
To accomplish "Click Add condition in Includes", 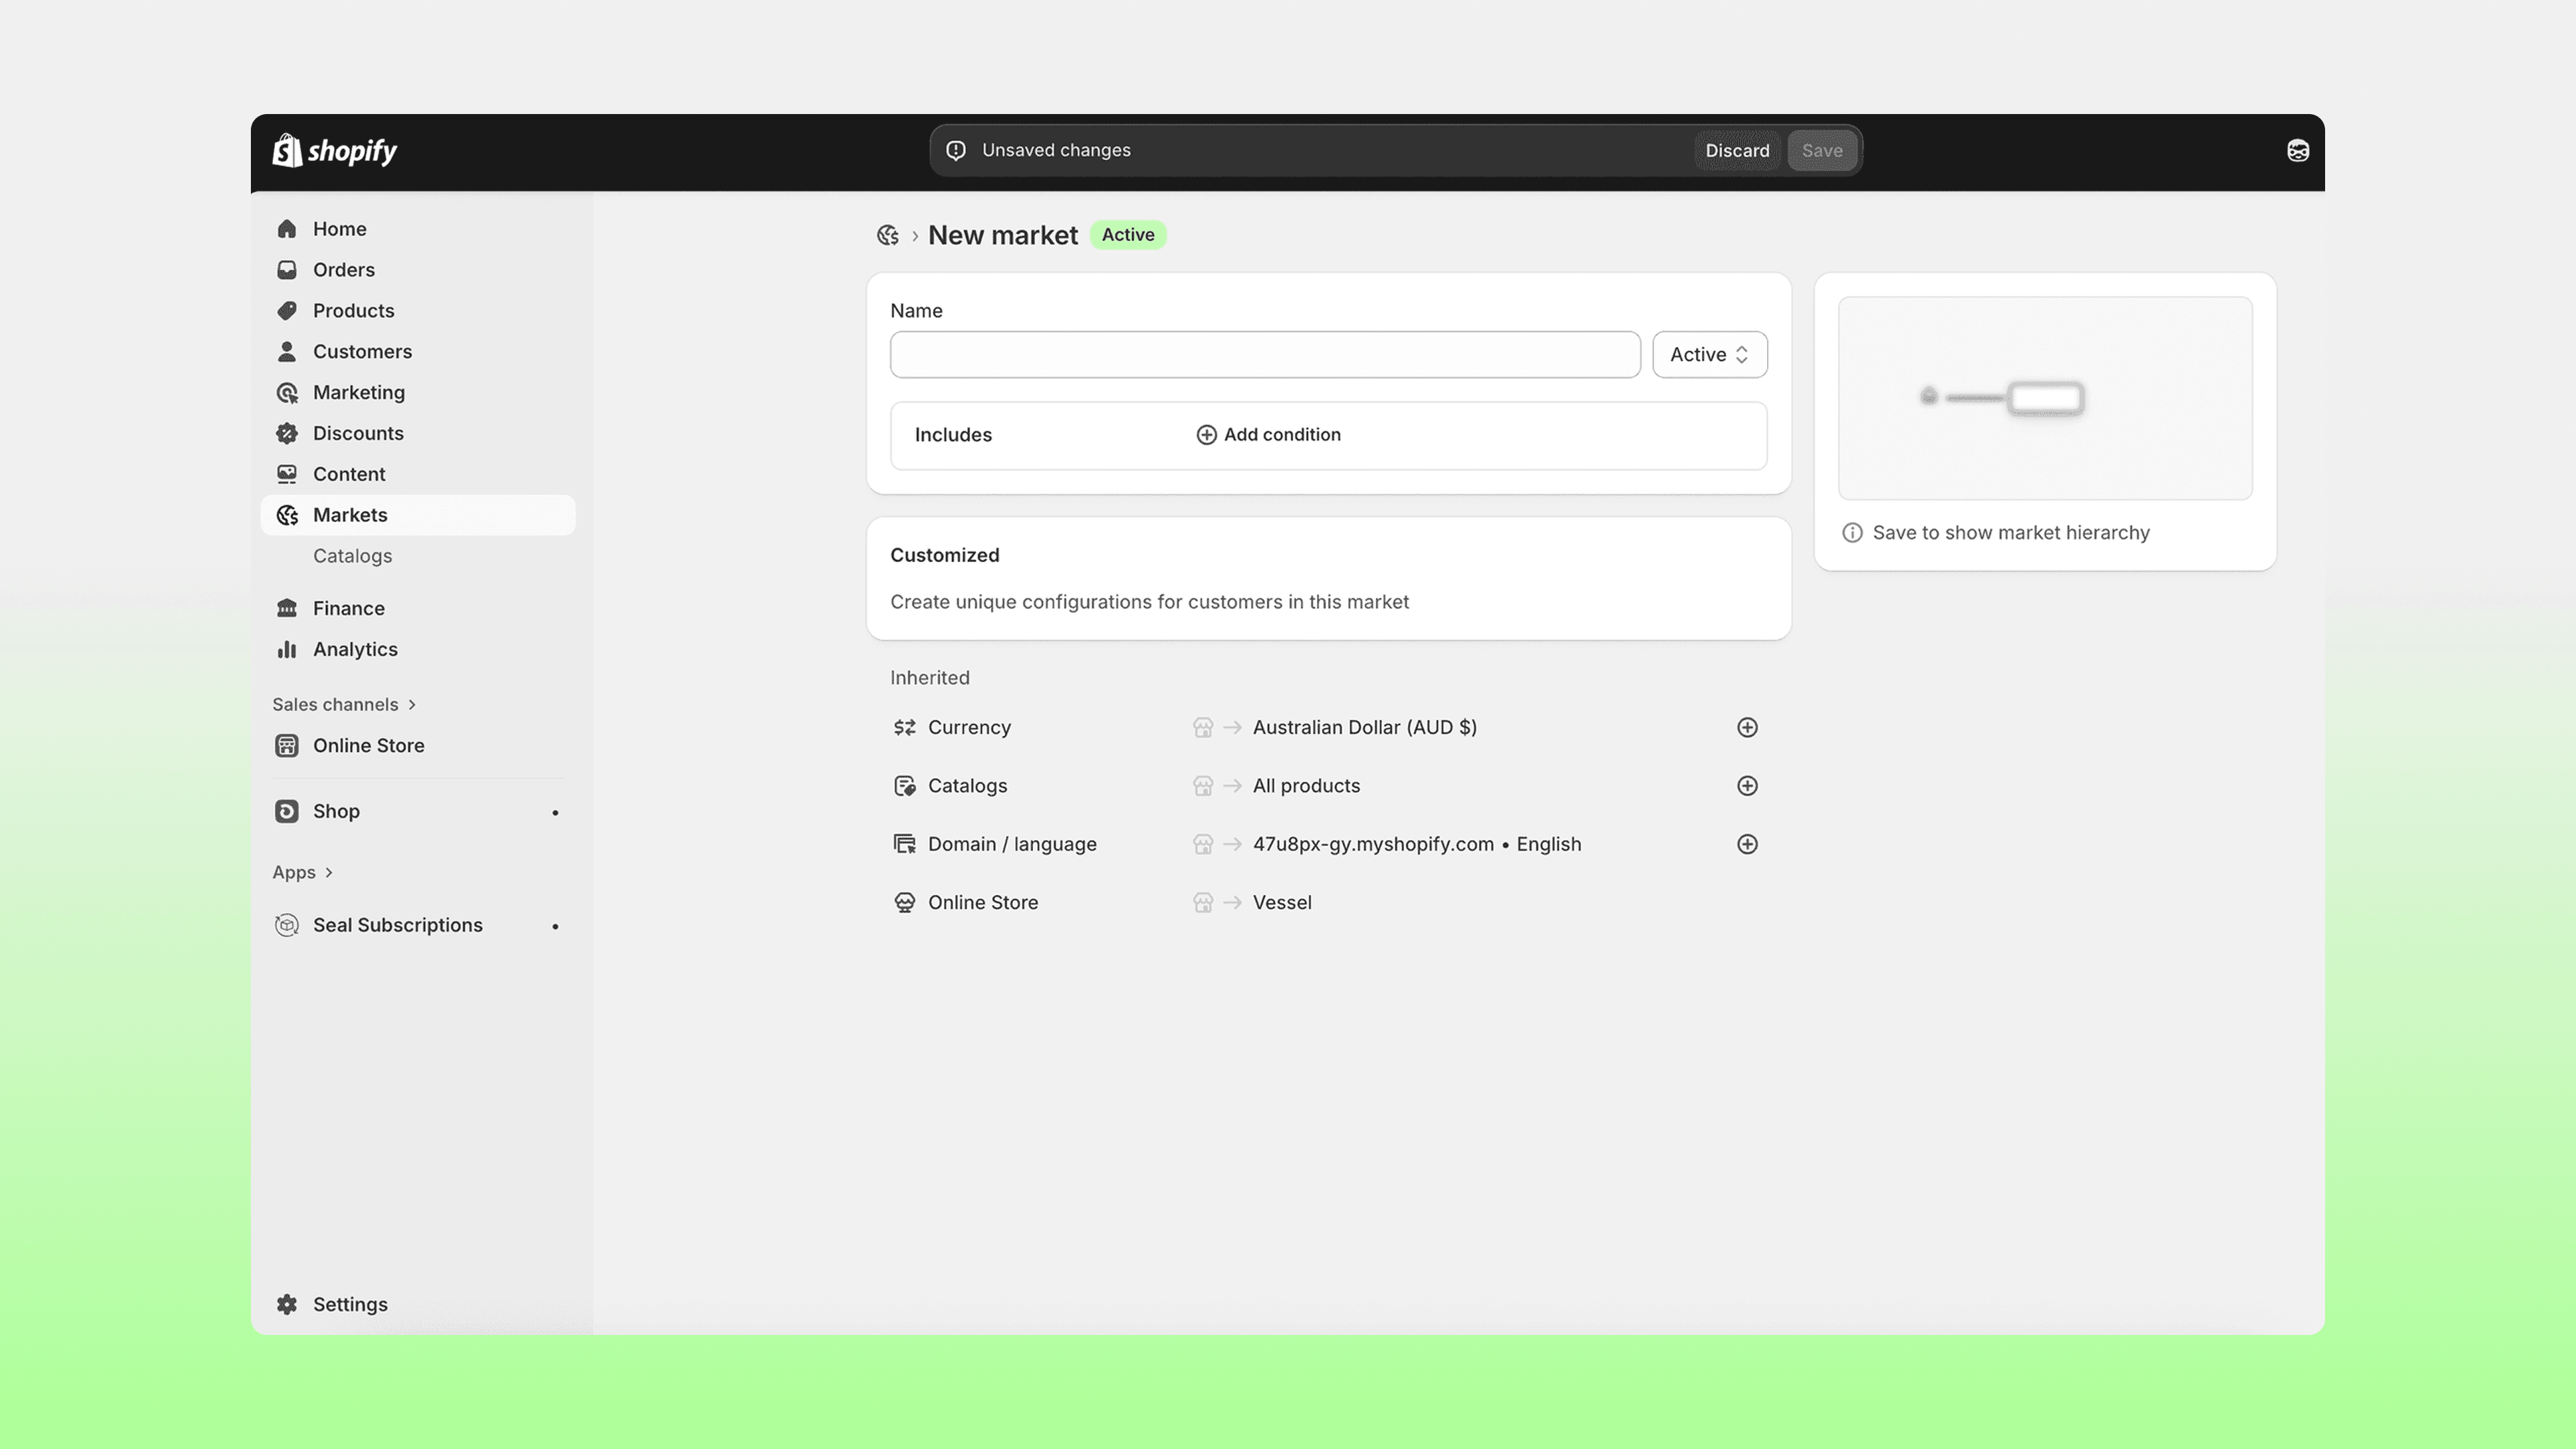I will coord(1268,435).
